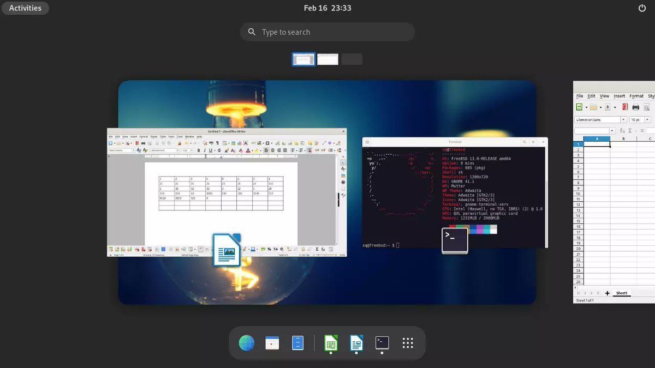Click the Sum icon in Writer table toolbar
Image resolution: width=655 pixels, height=368 pixels.
click(x=317, y=249)
